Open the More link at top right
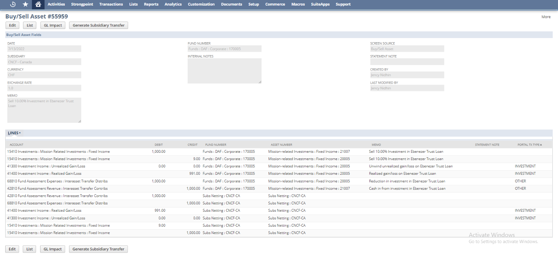Viewport: 558px width, 256px height. tap(546, 17)
